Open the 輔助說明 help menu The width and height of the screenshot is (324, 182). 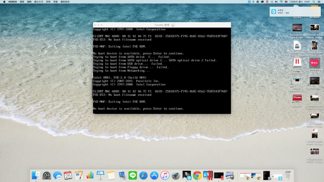tap(65, 2)
